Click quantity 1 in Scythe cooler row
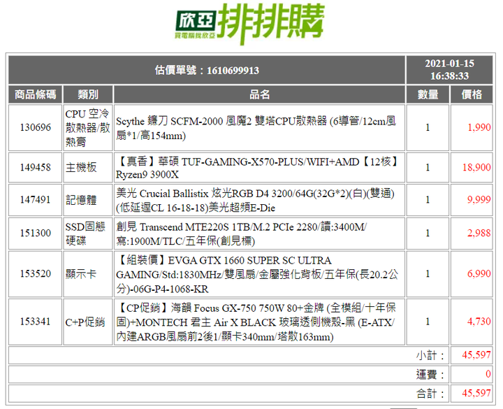 point(428,127)
